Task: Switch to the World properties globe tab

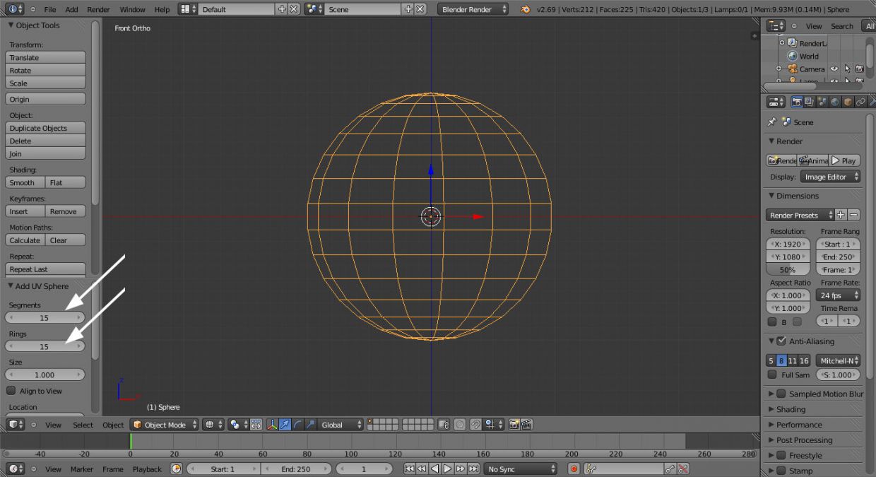Action: click(x=835, y=102)
